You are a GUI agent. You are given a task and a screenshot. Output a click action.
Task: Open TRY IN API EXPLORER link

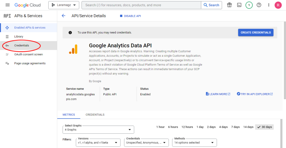pos(255,94)
